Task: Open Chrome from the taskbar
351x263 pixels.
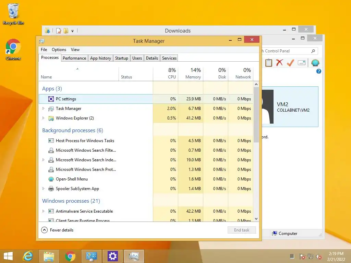Action: coord(70,256)
